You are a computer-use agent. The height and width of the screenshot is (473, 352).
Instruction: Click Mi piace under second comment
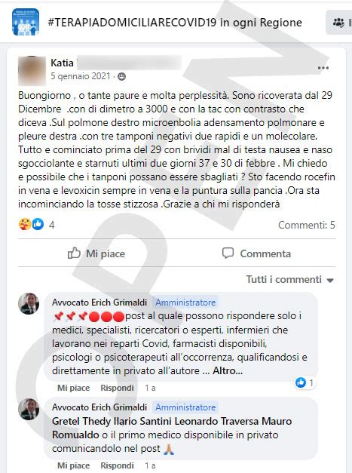(x=74, y=465)
